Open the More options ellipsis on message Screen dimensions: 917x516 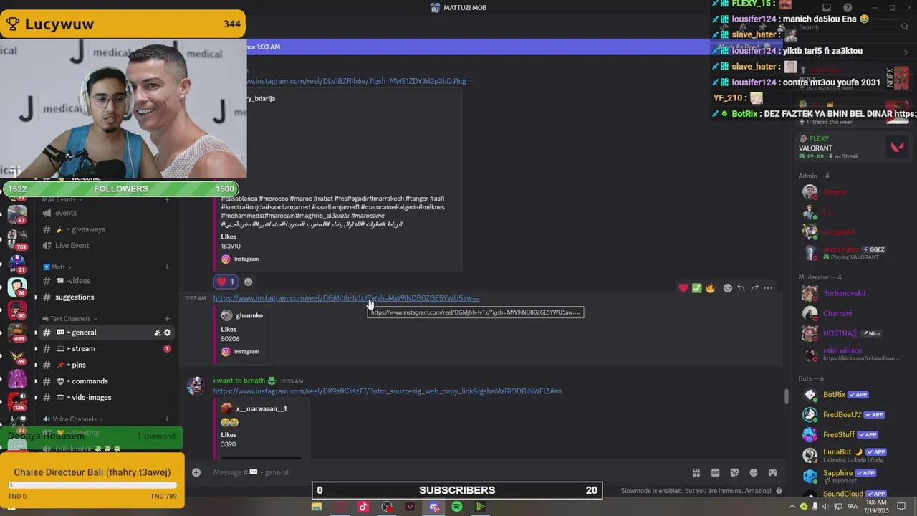pos(768,288)
